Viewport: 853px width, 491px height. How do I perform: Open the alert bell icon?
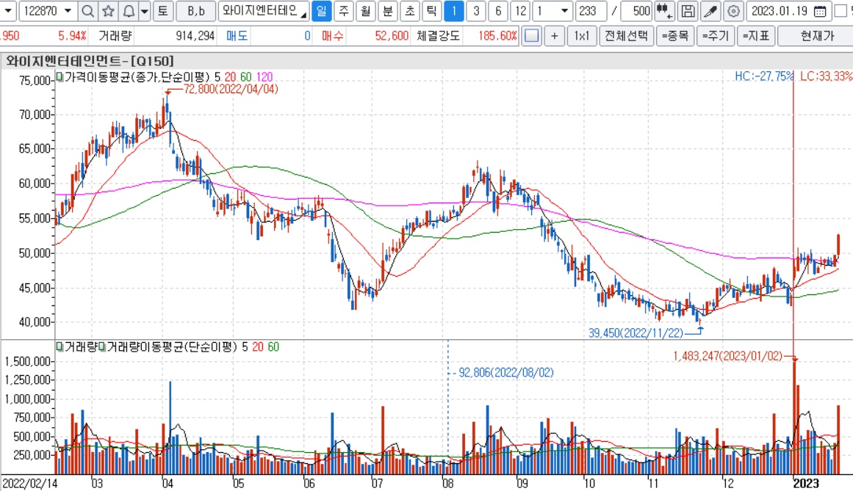pos(129,11)
